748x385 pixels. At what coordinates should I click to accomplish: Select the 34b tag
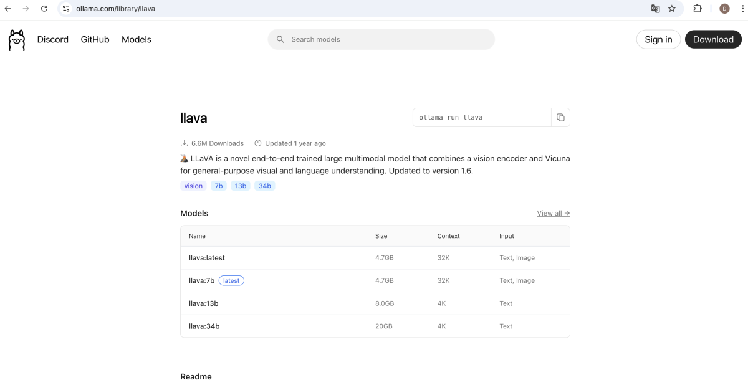(265, 186)
